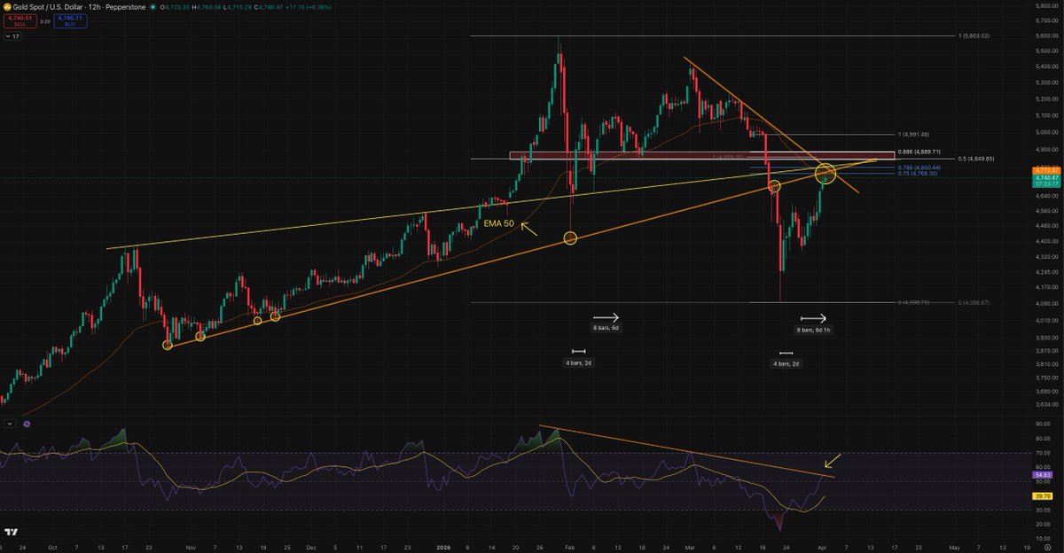Click the 4,090.00 price scale label
This screenshot has width=1064, height=553.
click(x=1046, y=304)
